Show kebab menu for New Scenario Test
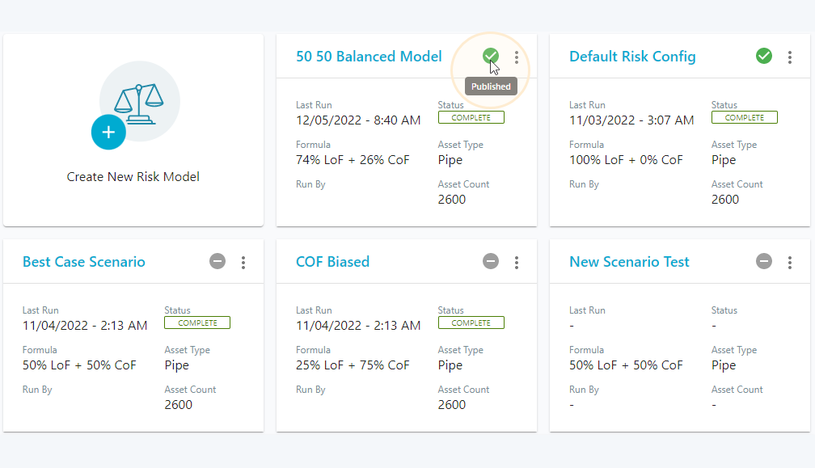This screenshot has width=815, height=468. 790,262
